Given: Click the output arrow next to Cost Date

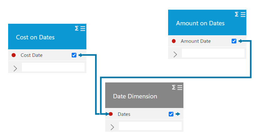Looking at the screenshot, I should (80, 55).
